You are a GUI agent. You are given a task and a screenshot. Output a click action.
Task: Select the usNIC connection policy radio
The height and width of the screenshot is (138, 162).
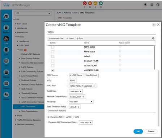tap(64, 117)
